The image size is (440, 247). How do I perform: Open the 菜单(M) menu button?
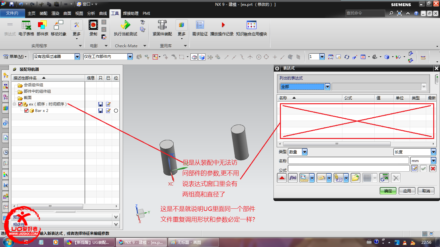coord(15,57)
